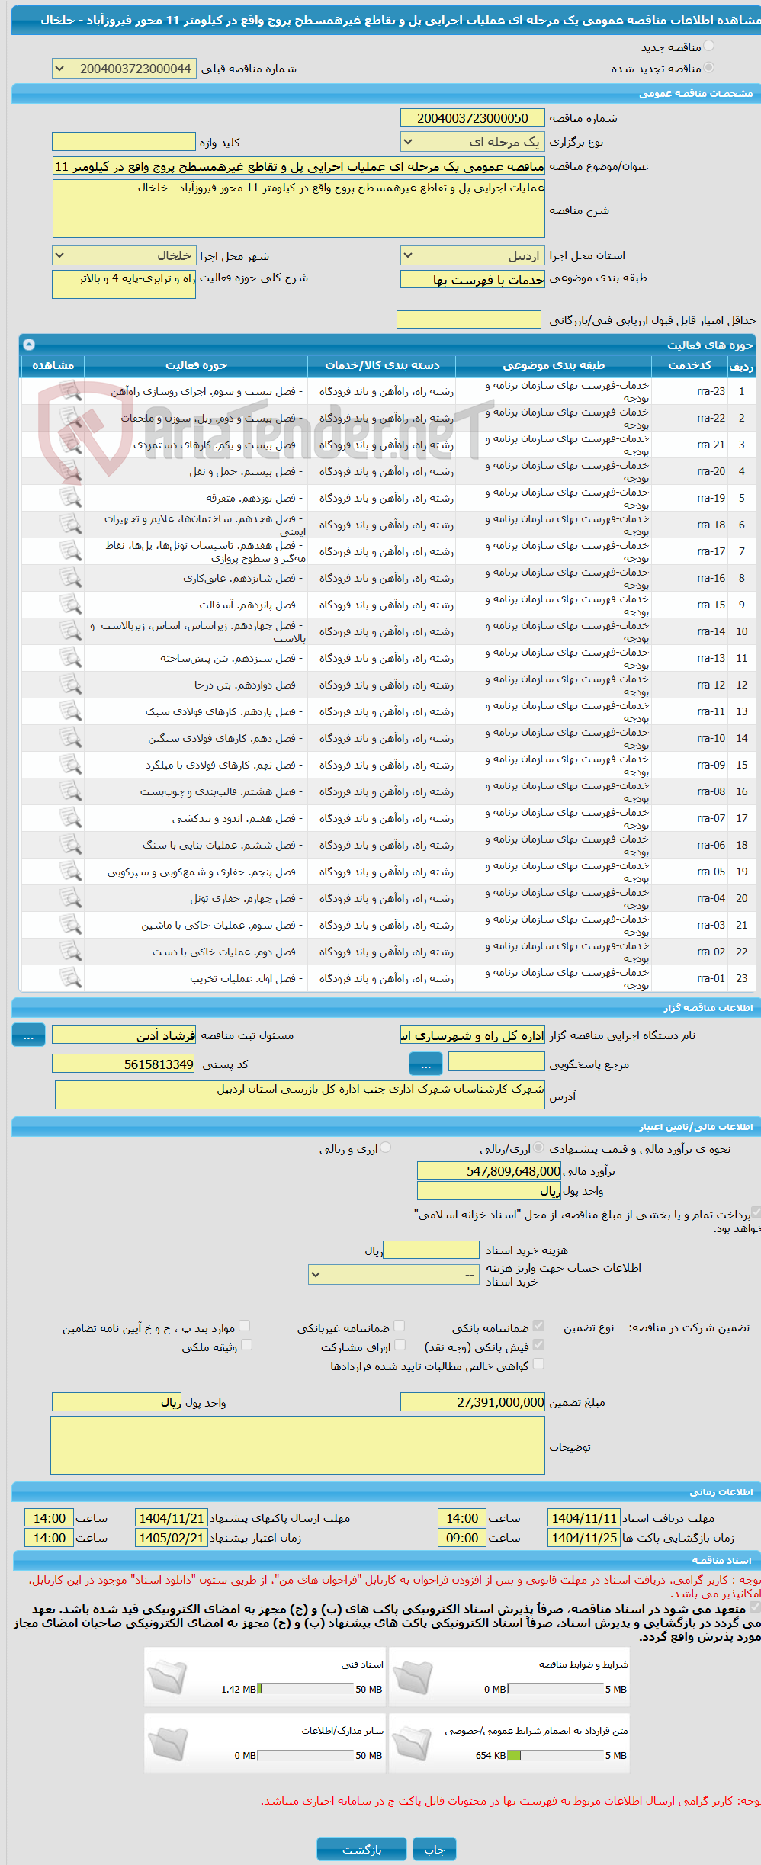Select the ارزی و ریالی radio option

tap(386, 1148)
